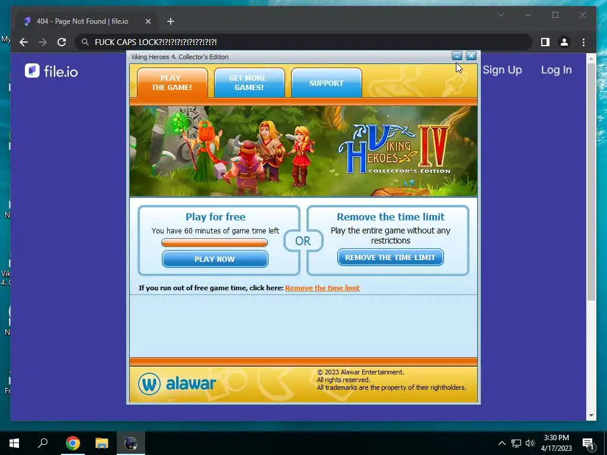Open Windows taskbar search
Screen dimensions: 607x455
click(43, 443)
